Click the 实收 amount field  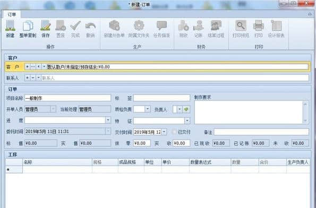pyautogui.click(x=182, y=143)
